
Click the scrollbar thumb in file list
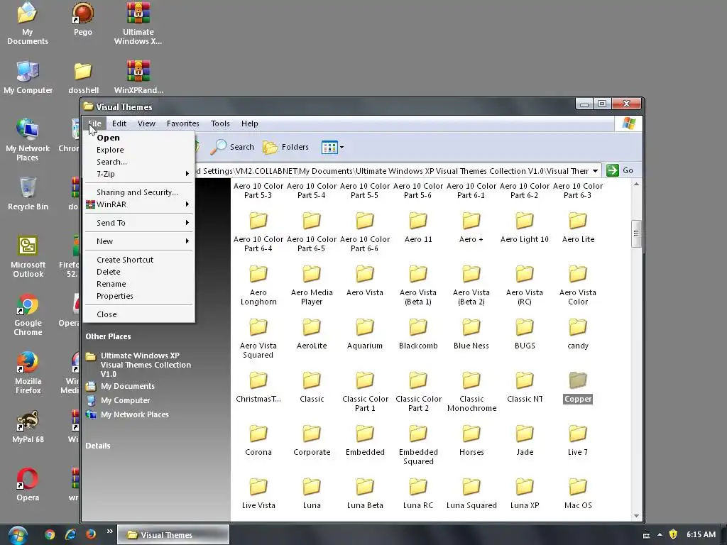636,233
